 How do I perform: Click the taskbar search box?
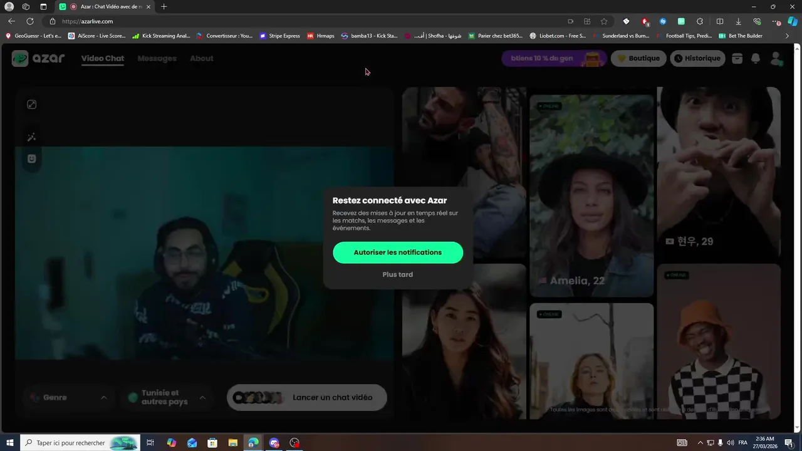point(80,443)
